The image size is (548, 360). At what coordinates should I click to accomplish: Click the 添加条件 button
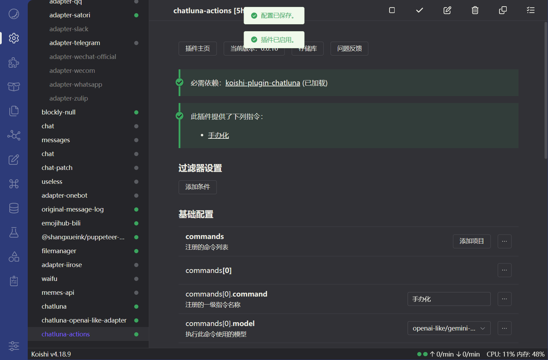point(198,187)
